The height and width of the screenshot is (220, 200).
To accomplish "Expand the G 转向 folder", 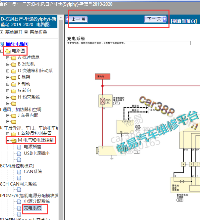I will [x=8, y=91].
